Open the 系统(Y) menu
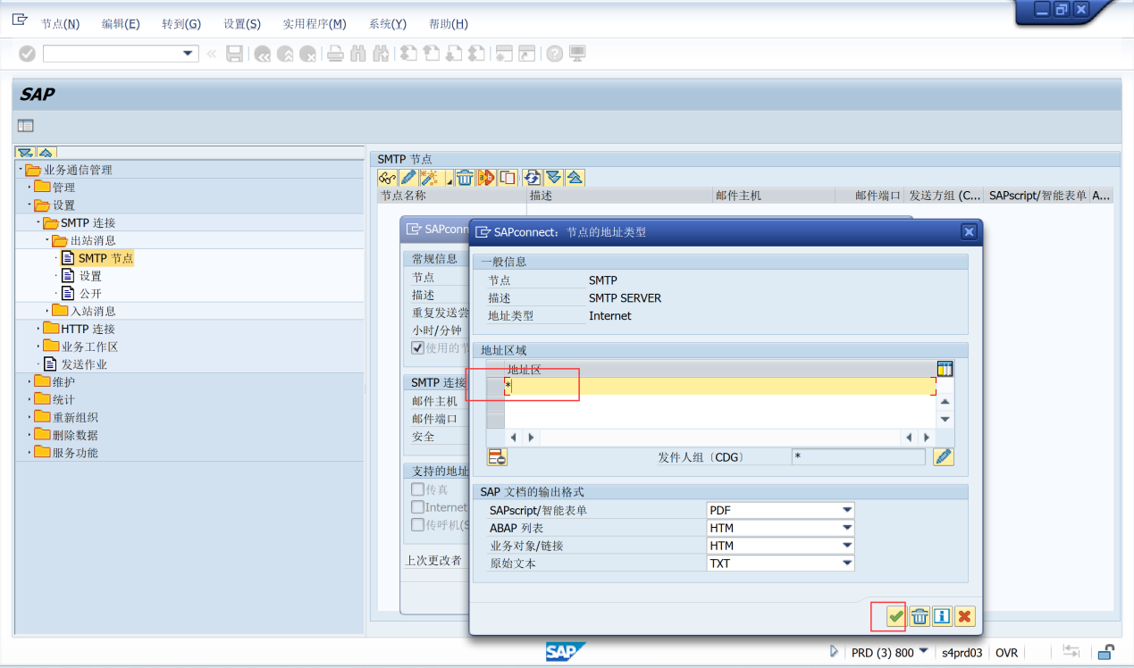 (x=388, y=24)
